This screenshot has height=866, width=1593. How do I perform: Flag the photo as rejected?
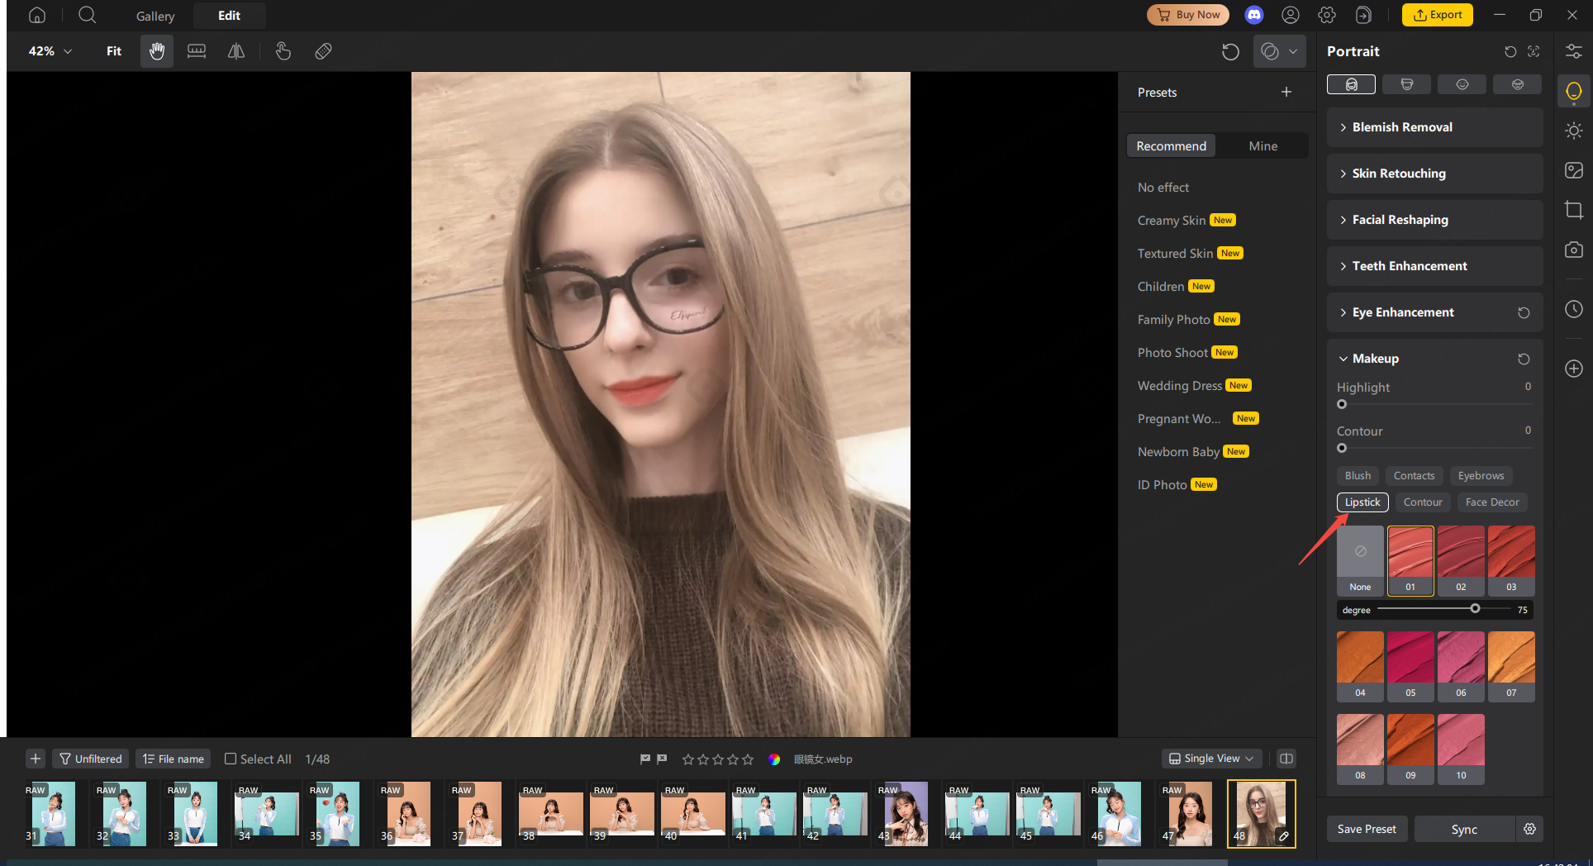(662, 759)
